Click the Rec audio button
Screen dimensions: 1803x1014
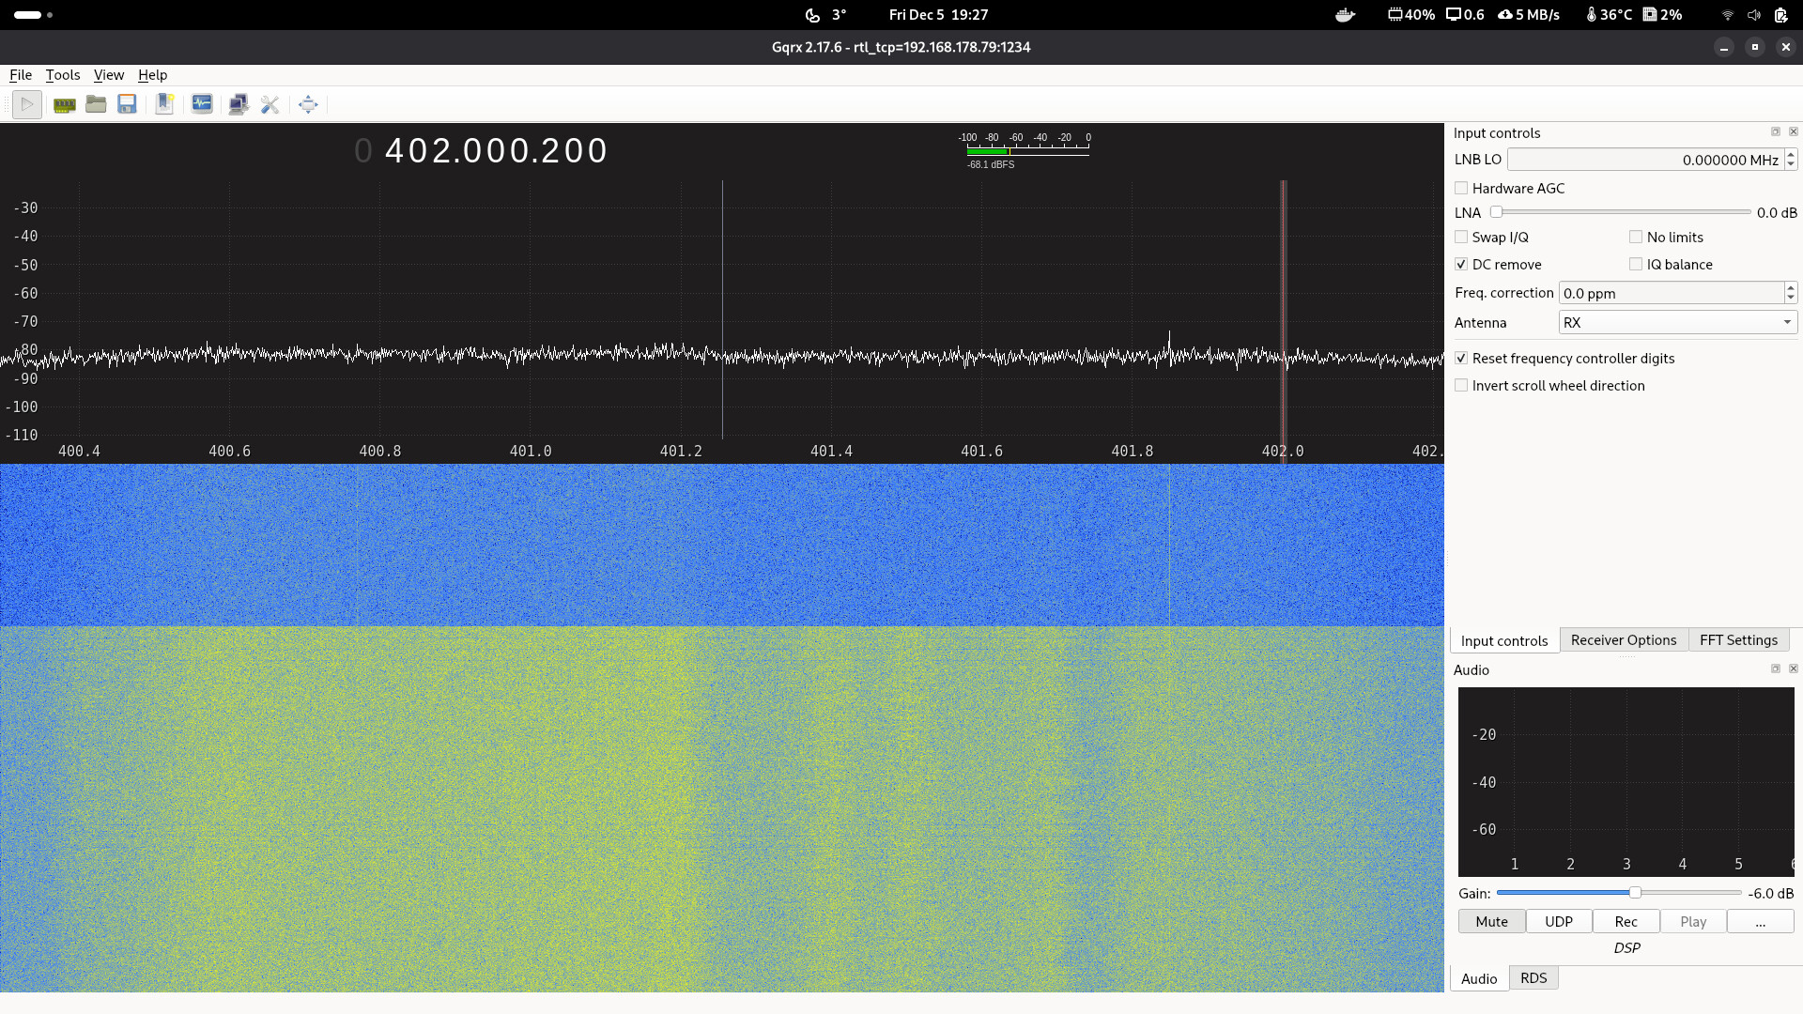[x=1626, y=922]
